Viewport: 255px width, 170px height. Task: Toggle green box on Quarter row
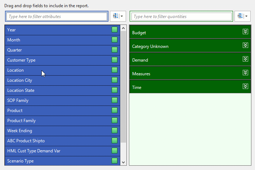pos(115,50)
